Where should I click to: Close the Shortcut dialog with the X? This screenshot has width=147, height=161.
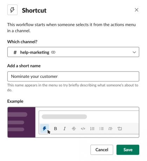pos(136,10)
